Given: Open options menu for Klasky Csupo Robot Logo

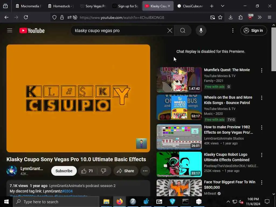Looking at the screenshot, I should coord(262,155).
